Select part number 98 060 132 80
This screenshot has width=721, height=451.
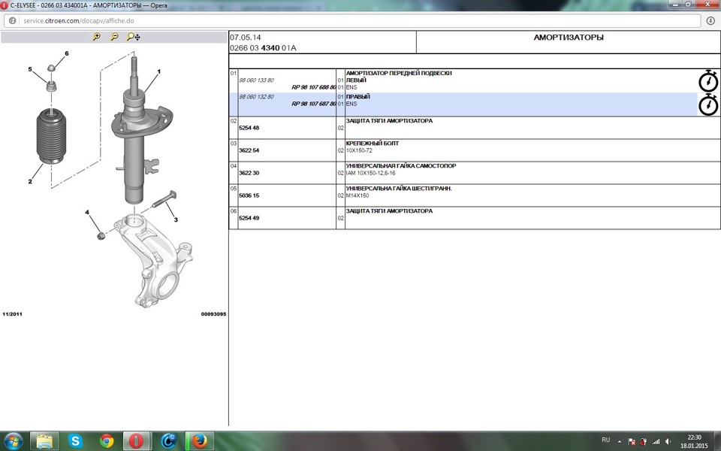[256, 97]
